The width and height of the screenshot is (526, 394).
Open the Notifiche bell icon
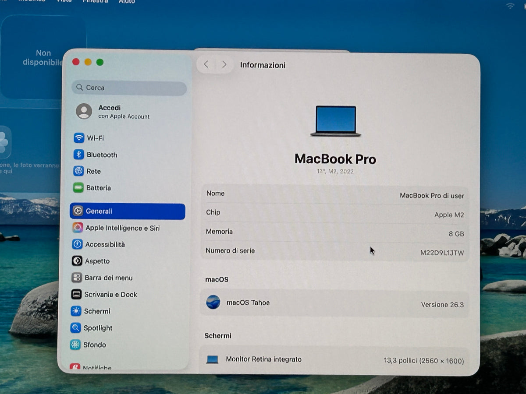(75, 367)
